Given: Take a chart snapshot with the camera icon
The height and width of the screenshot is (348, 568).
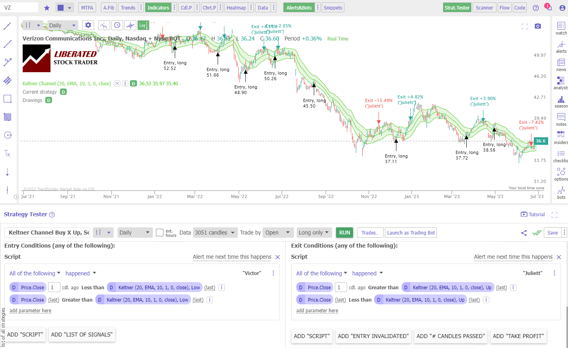Looking at the screenshot, I should (538, 26).
